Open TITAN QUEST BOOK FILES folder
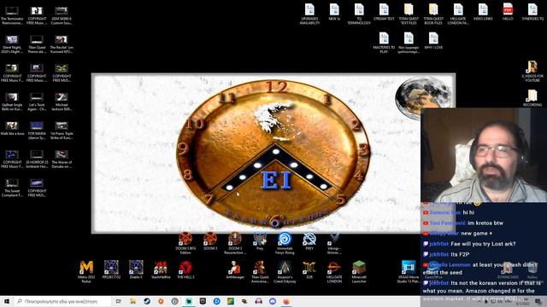This screenshot has height=307, width=547. coord(433,14)
